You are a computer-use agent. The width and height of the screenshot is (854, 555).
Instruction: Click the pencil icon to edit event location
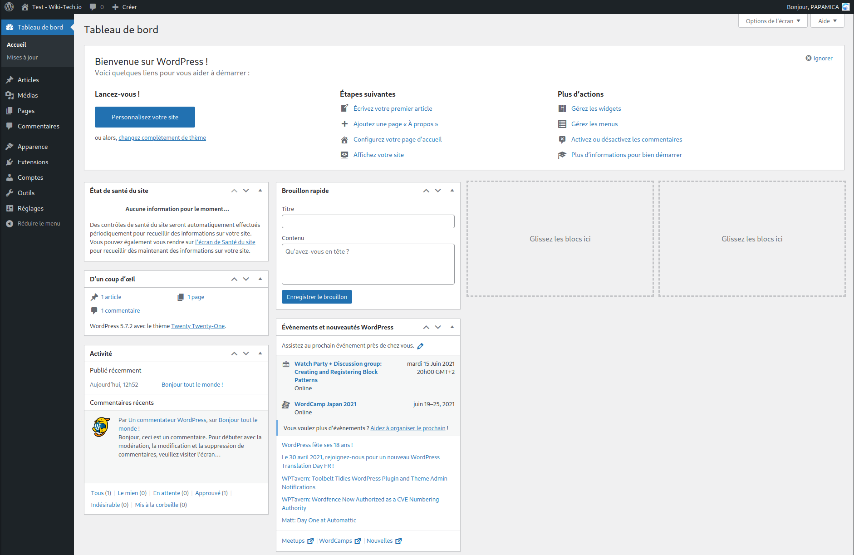[420, 346]
